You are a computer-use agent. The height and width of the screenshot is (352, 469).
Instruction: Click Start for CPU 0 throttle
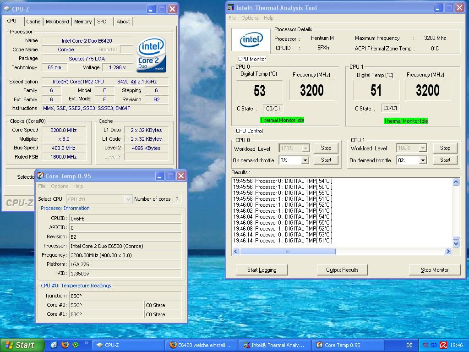326,160
